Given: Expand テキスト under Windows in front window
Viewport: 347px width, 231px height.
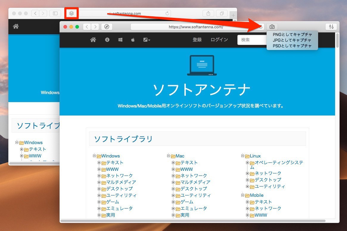Looking at the screenshot, I should tap(99, 163).
